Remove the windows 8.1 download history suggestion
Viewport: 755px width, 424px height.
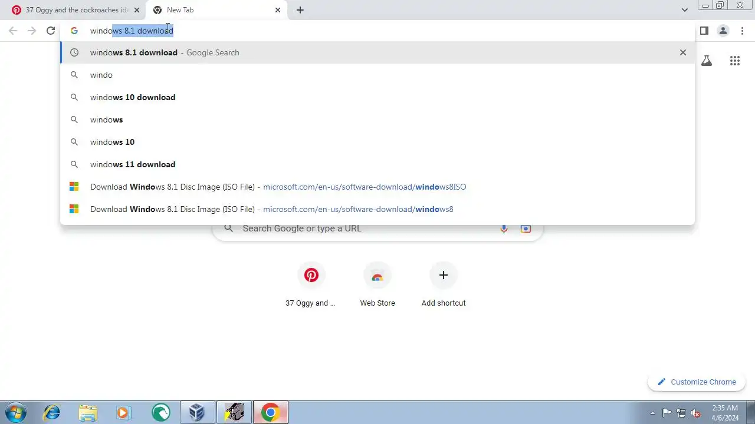(x=683, y=52)
